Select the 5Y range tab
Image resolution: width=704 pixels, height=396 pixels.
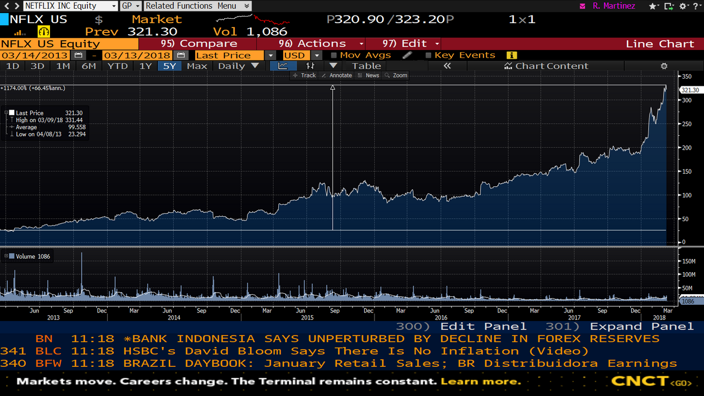click(x=170, y=66)
